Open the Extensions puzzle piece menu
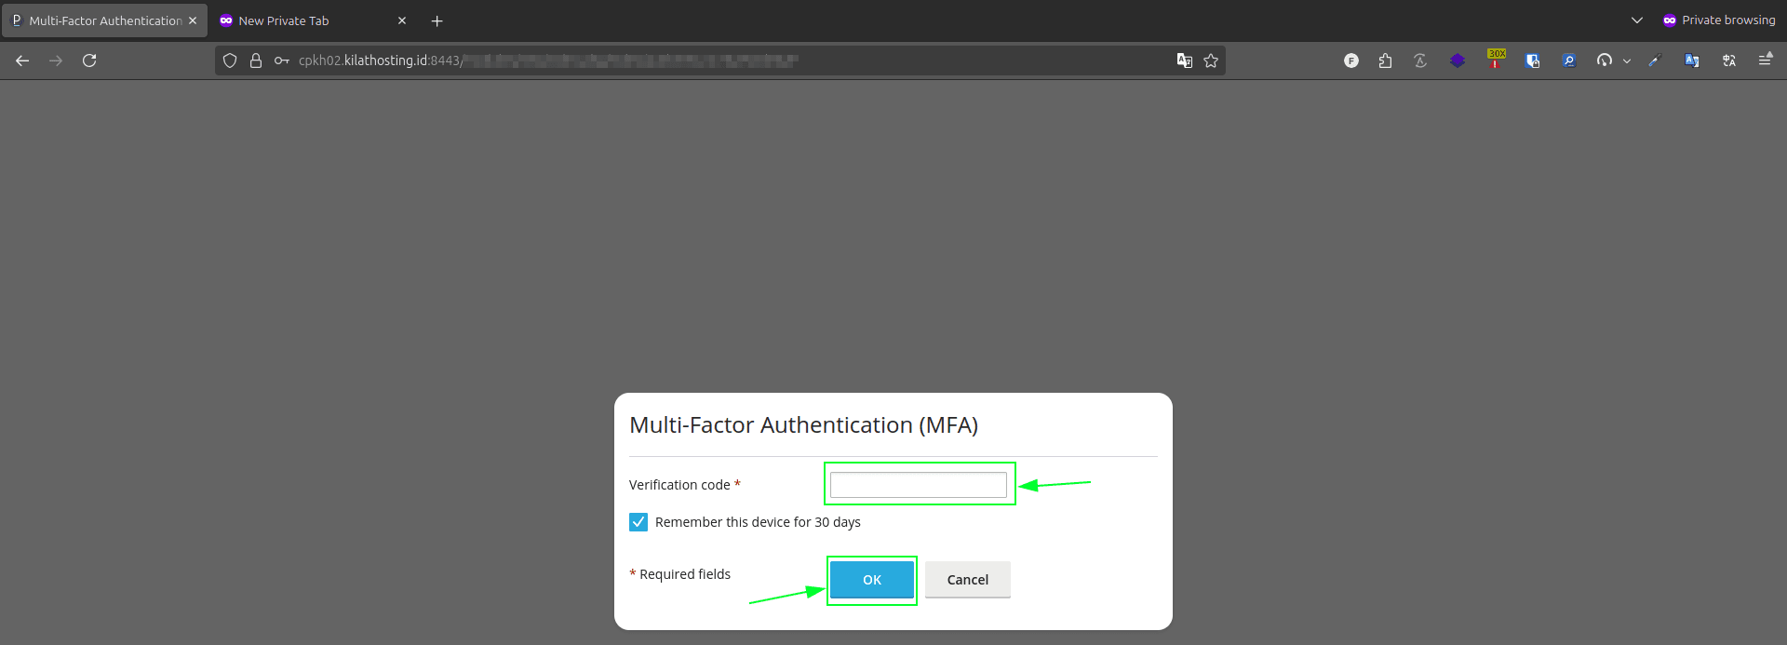Image resolution: width=1787 pixels, height=645 pixels. coord(1385,60)
